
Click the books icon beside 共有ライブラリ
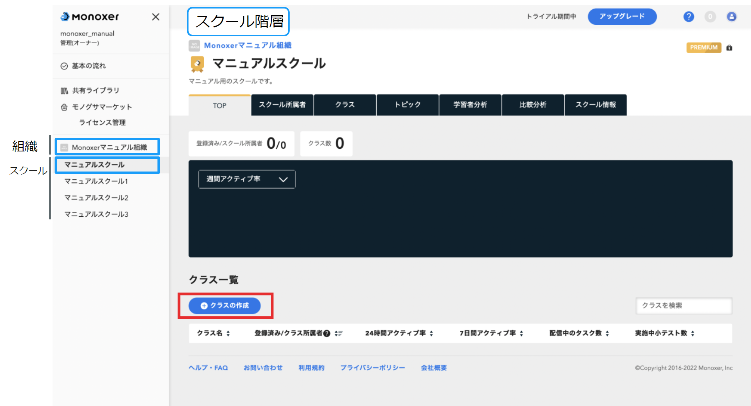pyautogui.click(x=64, y=91)
